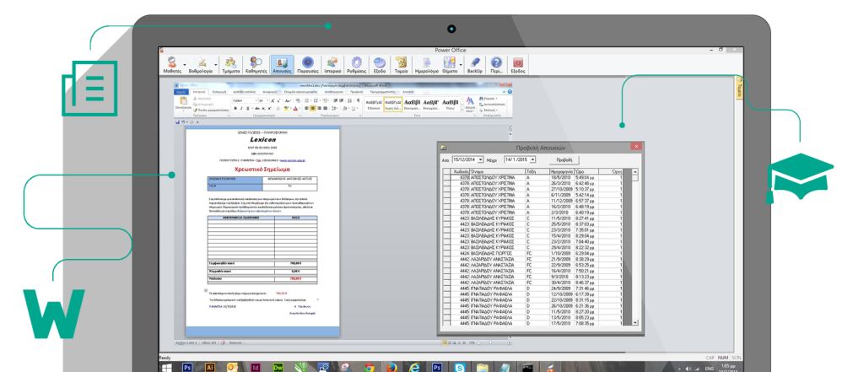
Task: Open the Ταμείο cash register module
Action: tap(401, 64)
